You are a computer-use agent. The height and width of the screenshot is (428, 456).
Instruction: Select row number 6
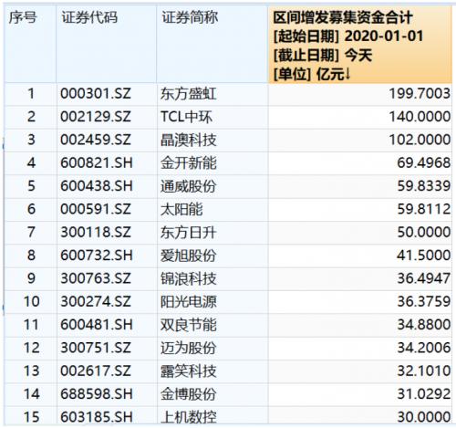click(31, 209)
